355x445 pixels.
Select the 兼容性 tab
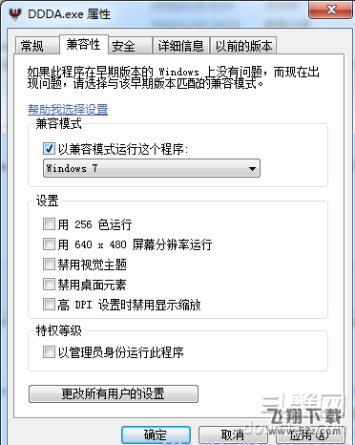click(x=84, y=45)
